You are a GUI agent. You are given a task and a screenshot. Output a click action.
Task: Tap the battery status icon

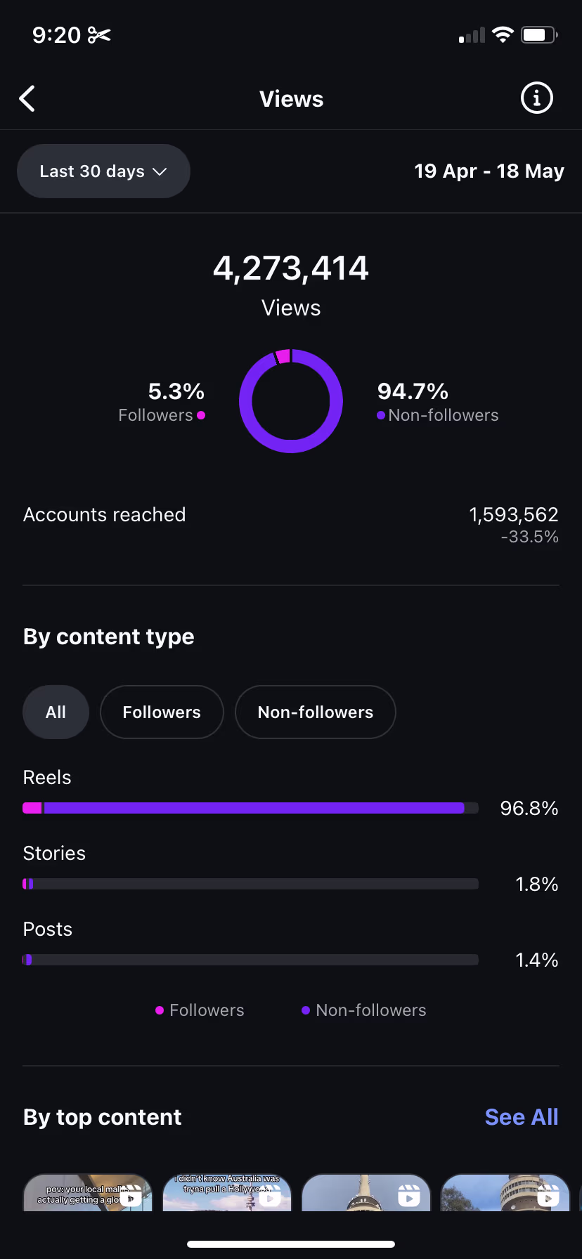pyautogui.click(x=538, y=34)
